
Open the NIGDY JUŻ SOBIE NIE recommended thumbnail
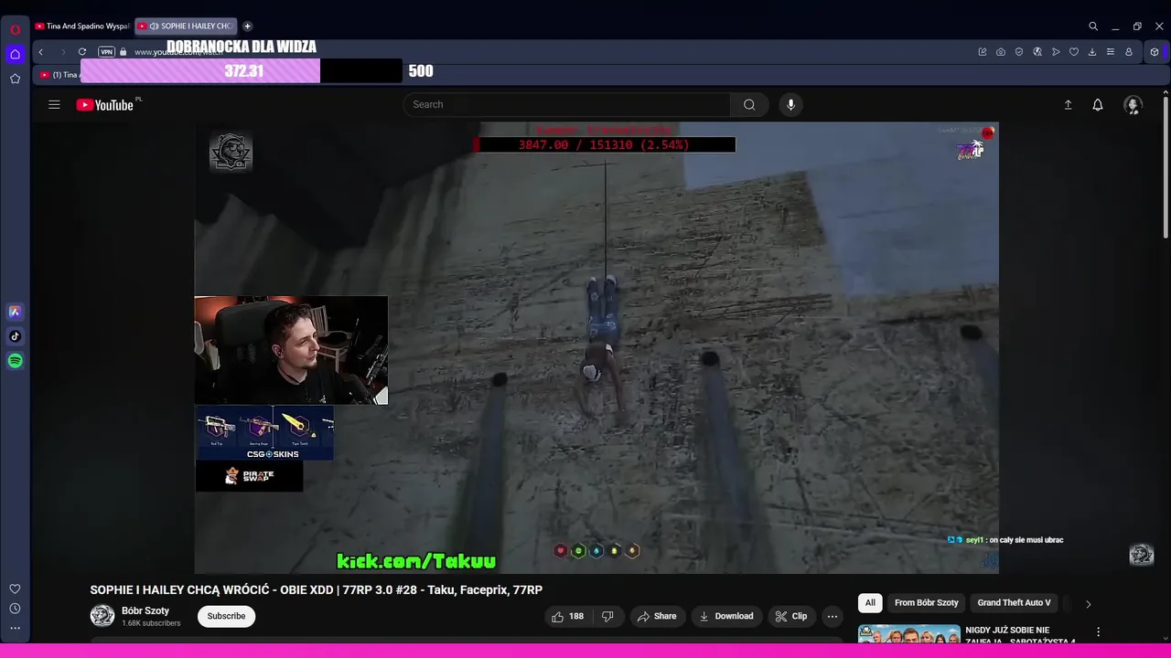click(909, 633)
